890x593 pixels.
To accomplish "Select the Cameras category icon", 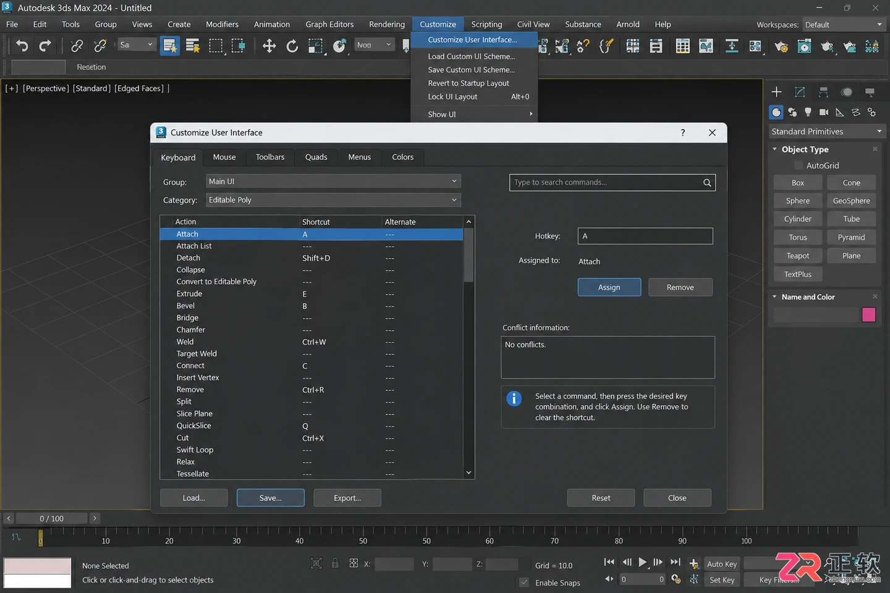I will pyautogui.click(x=824, y=112).
